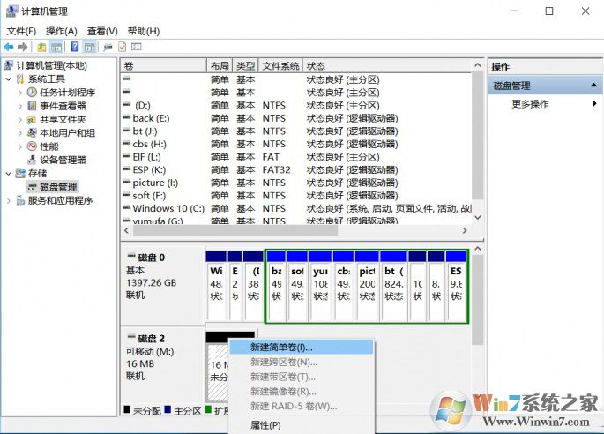Select Event Viewer (事件查看器) in tree
The height and width of the screenshot is (434, 604).
62,106
